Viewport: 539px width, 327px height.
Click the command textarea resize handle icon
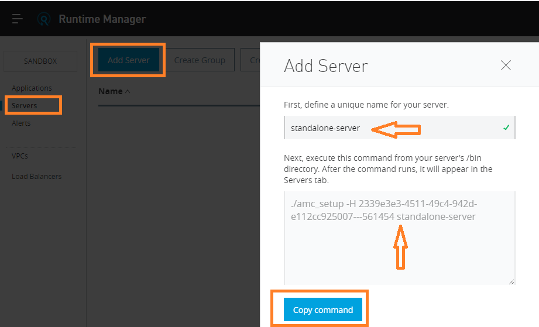[511, 281]
